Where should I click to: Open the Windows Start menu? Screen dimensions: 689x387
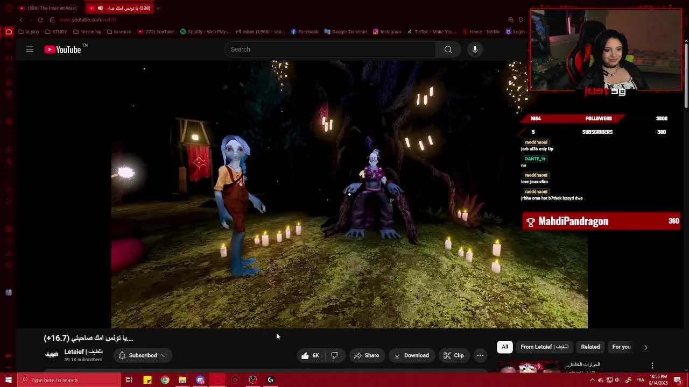click(x=8, y=380)
